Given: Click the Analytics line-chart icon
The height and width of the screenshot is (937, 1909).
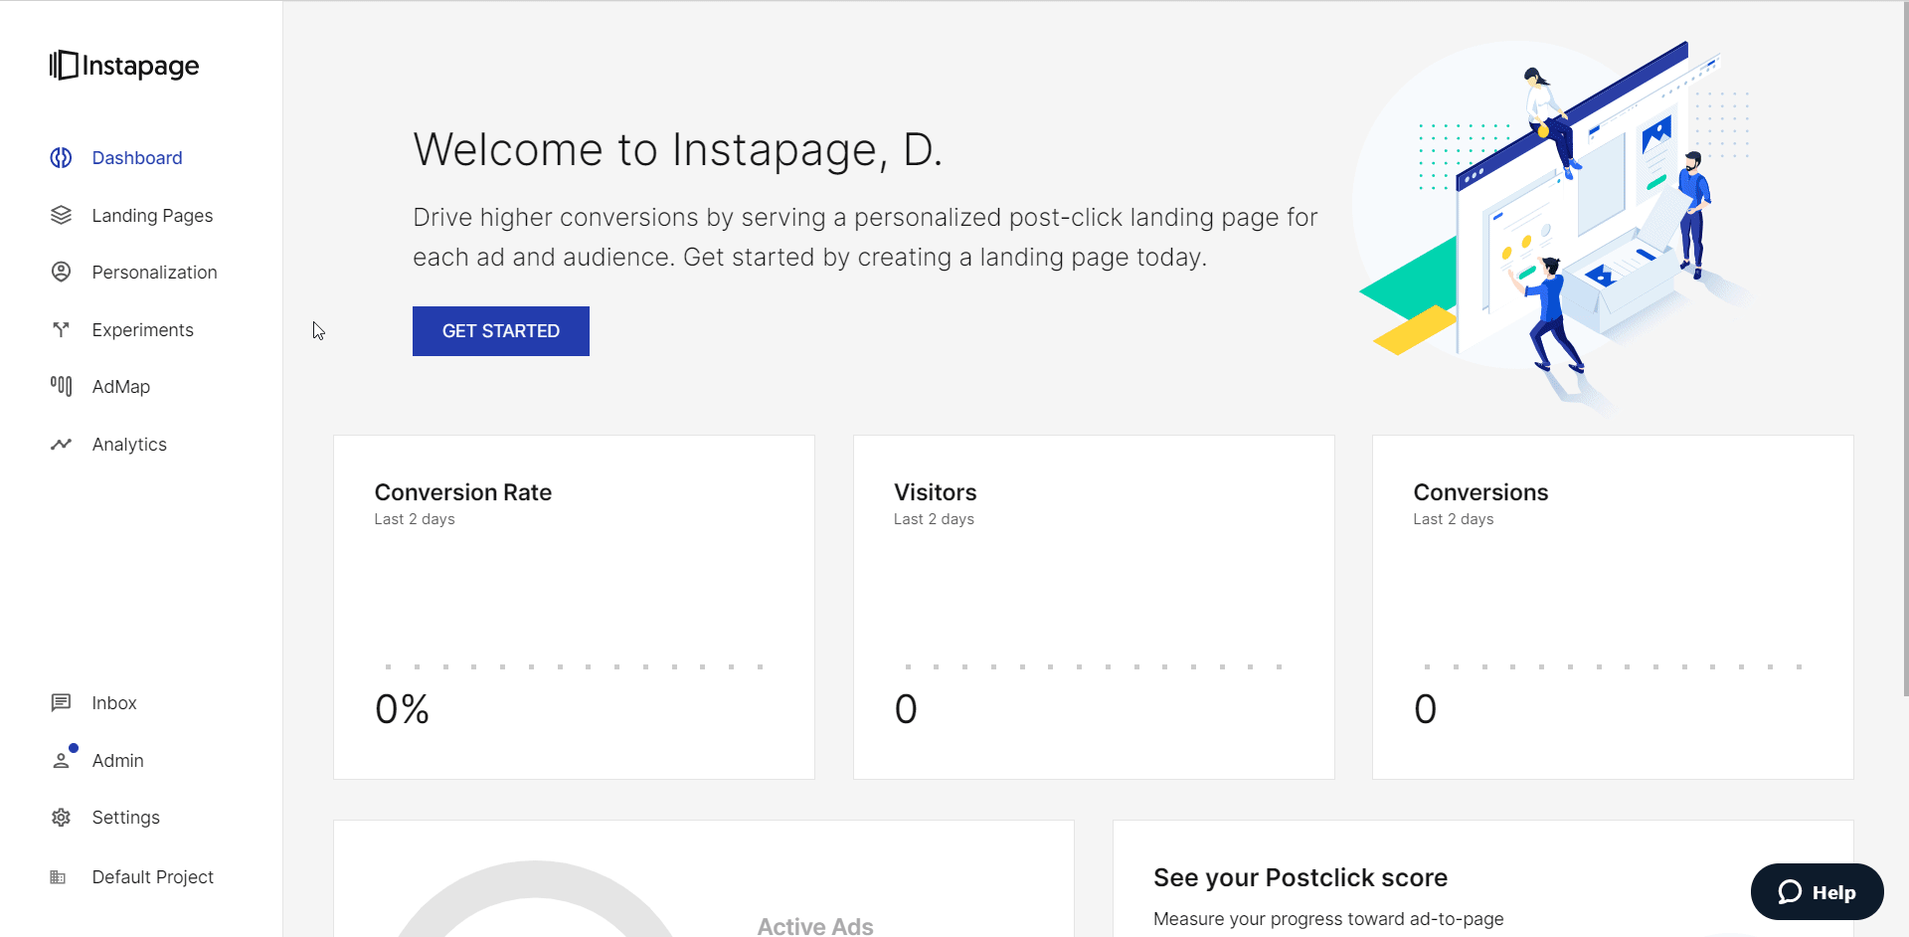Looking at the screenshot, I should pyautogui.click(x=61, y=444).
